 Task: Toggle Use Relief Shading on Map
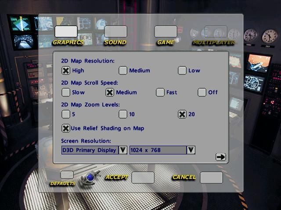point(66,128)
